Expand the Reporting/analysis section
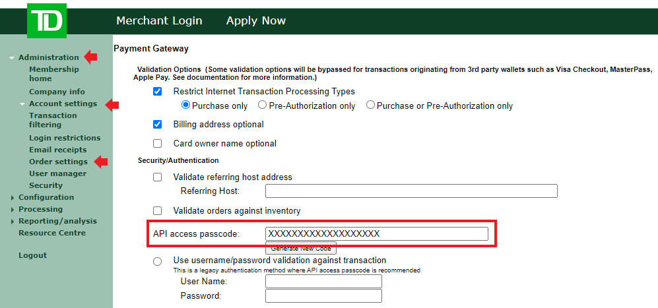The width and height of the screenshot is (658, 308). [13, 222]
